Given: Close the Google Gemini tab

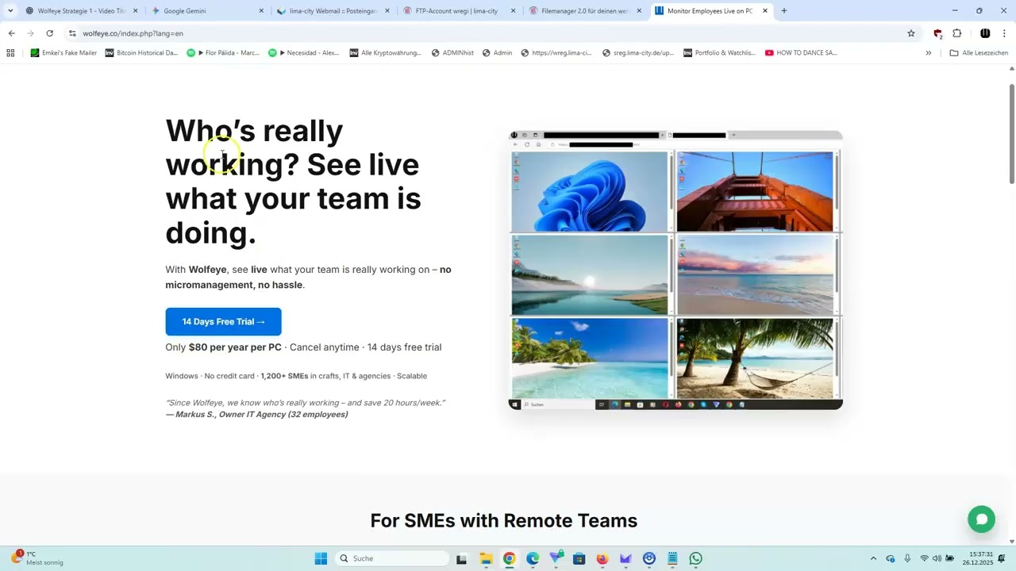Looking at the screenshot, I should [x=261, y=11].
